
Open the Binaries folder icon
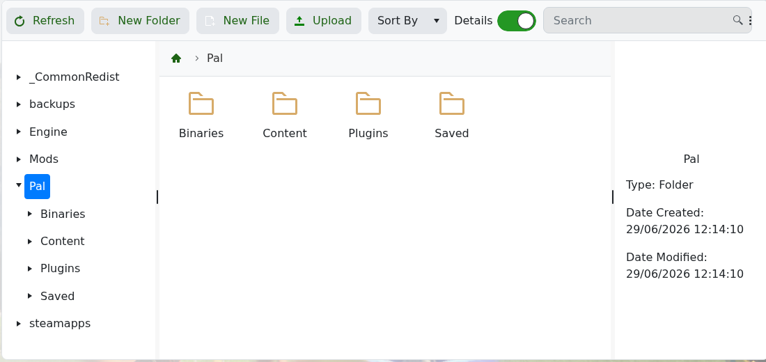click(201, 104)
